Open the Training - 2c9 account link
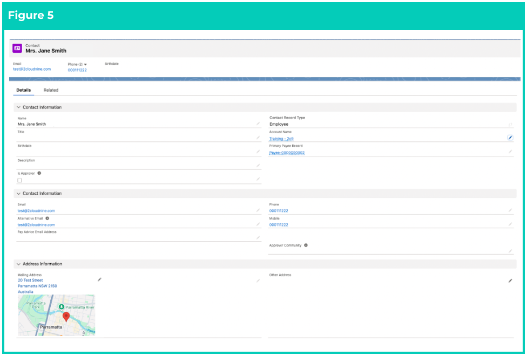527x356 pixels. point(281,139)
